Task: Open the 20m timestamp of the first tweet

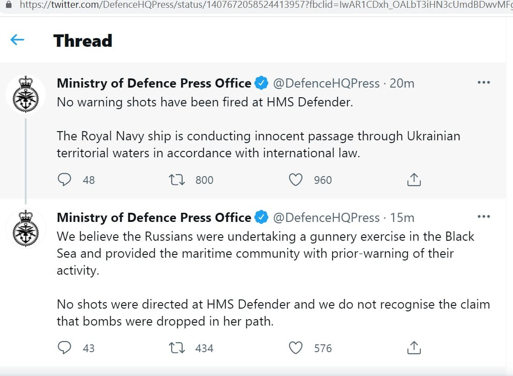Action: pos(401,83)
